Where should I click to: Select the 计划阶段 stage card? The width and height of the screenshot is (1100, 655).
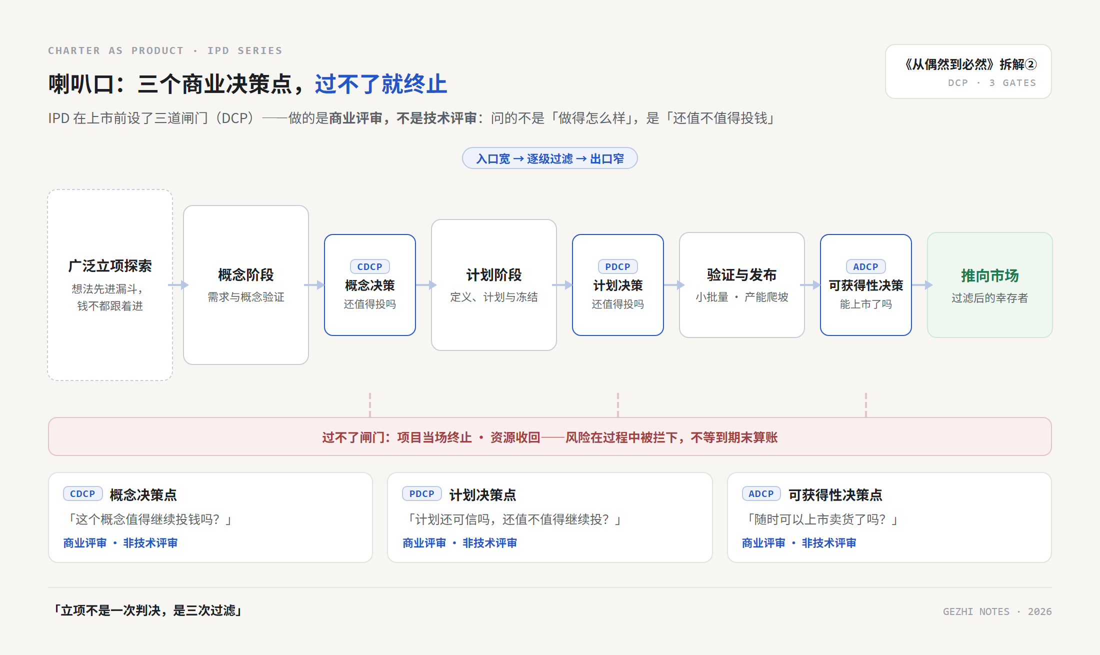point(494,285)
